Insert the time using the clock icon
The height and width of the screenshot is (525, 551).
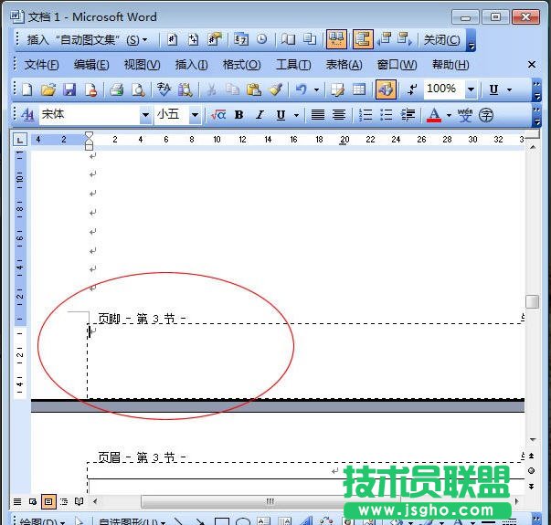coord(262,39)
